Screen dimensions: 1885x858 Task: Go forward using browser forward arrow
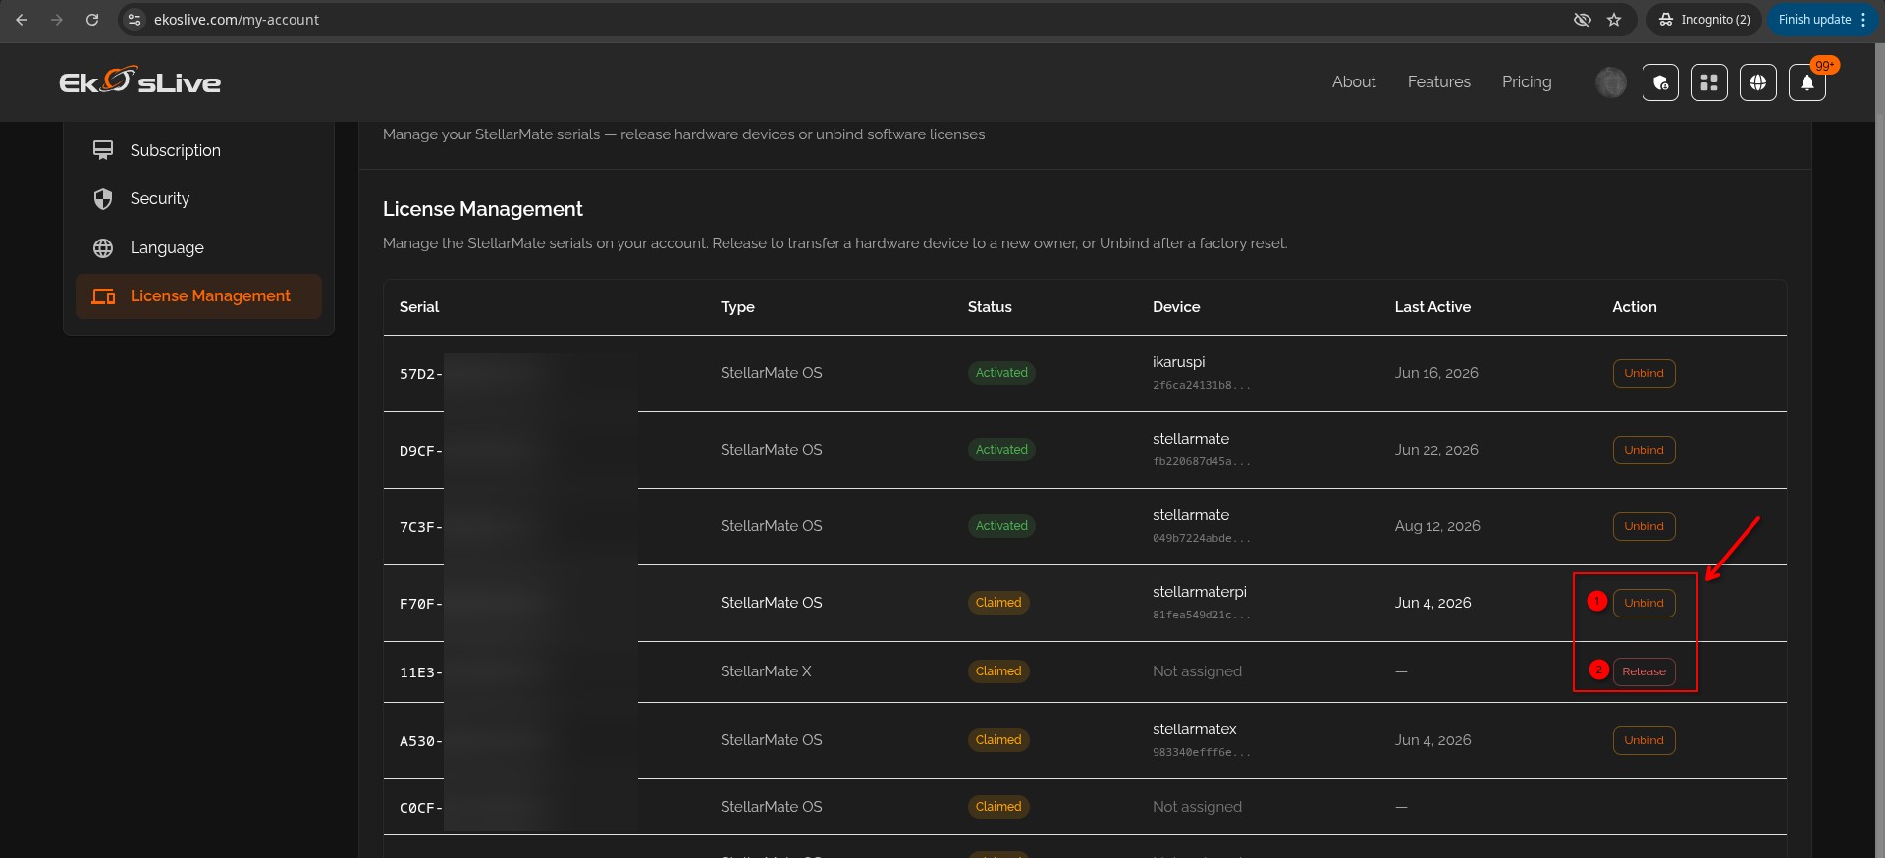coord(57,20)
